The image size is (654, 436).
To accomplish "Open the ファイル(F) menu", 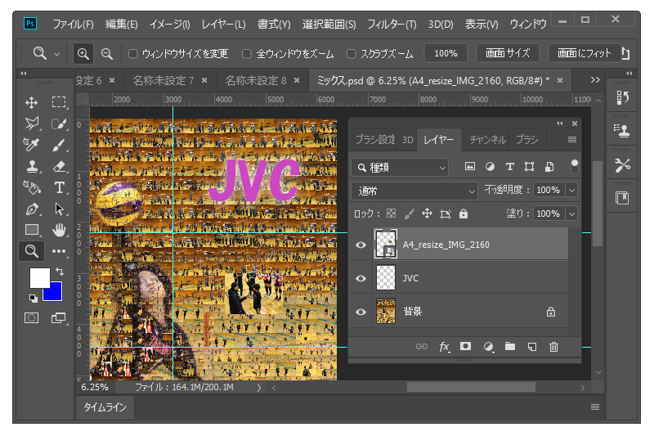I will pos(73,25).
